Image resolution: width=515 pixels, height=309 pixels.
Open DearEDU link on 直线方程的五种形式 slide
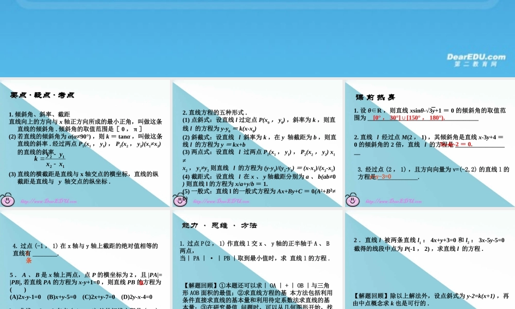pos(221,201)
